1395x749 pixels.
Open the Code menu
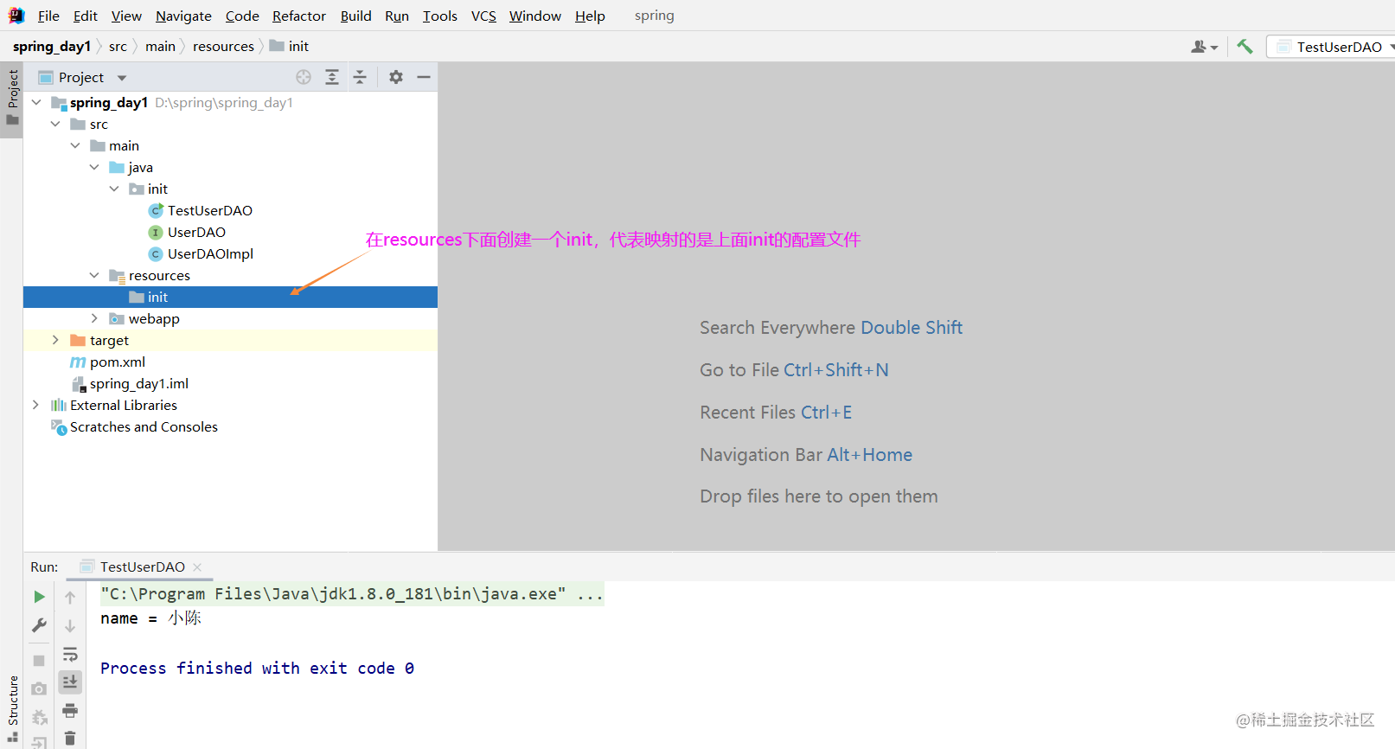(x=242, y=16)
